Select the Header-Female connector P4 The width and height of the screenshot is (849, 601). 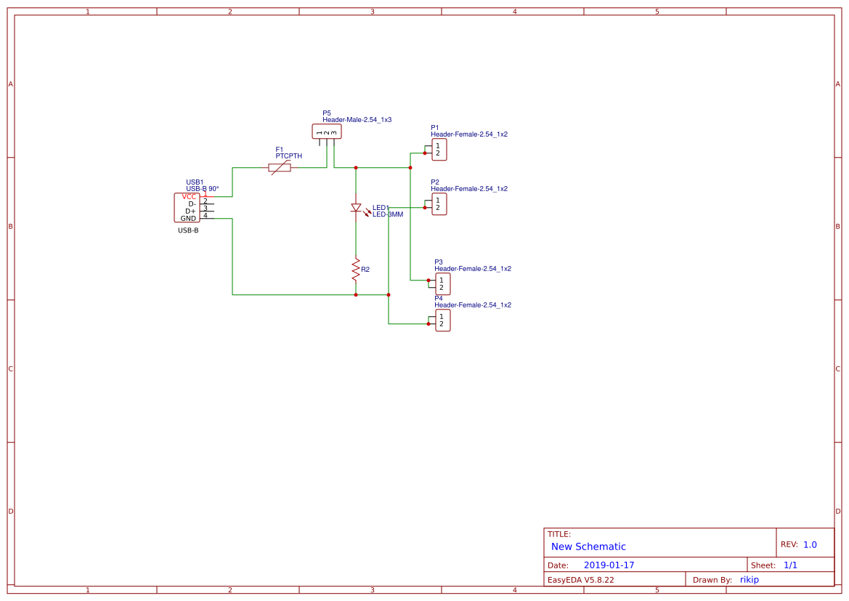[442, 320]
